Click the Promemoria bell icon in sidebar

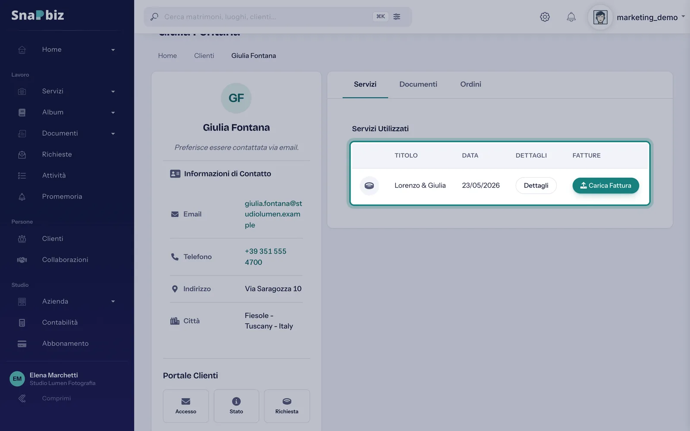pos(22,197)
